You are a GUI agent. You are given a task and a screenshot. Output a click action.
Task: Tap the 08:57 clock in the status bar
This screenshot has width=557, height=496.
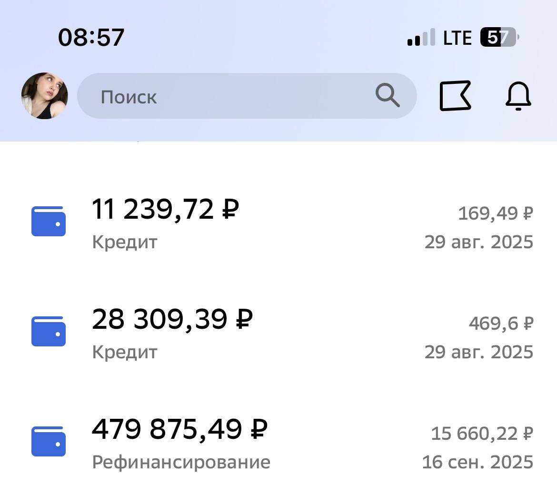point(90,37)
